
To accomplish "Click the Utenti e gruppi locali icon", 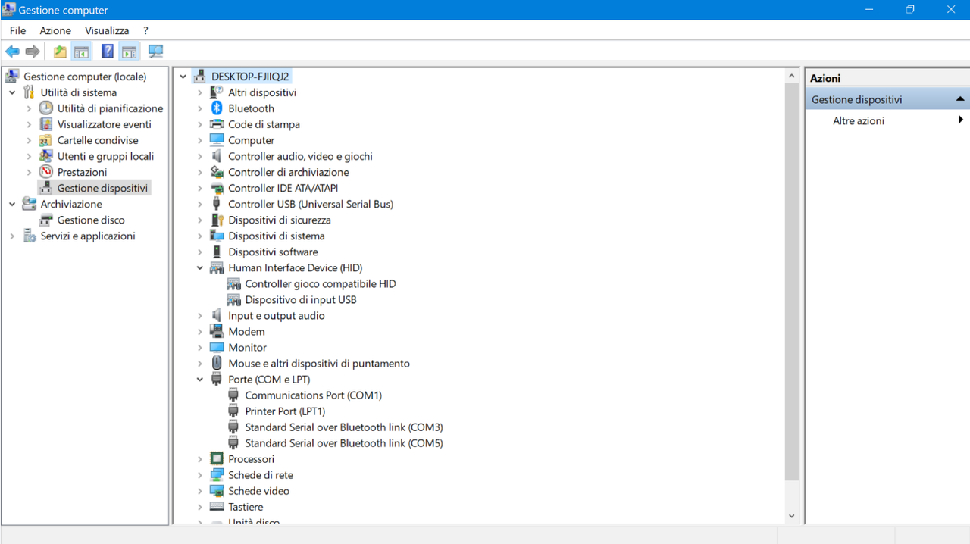I will click(45, 156).
